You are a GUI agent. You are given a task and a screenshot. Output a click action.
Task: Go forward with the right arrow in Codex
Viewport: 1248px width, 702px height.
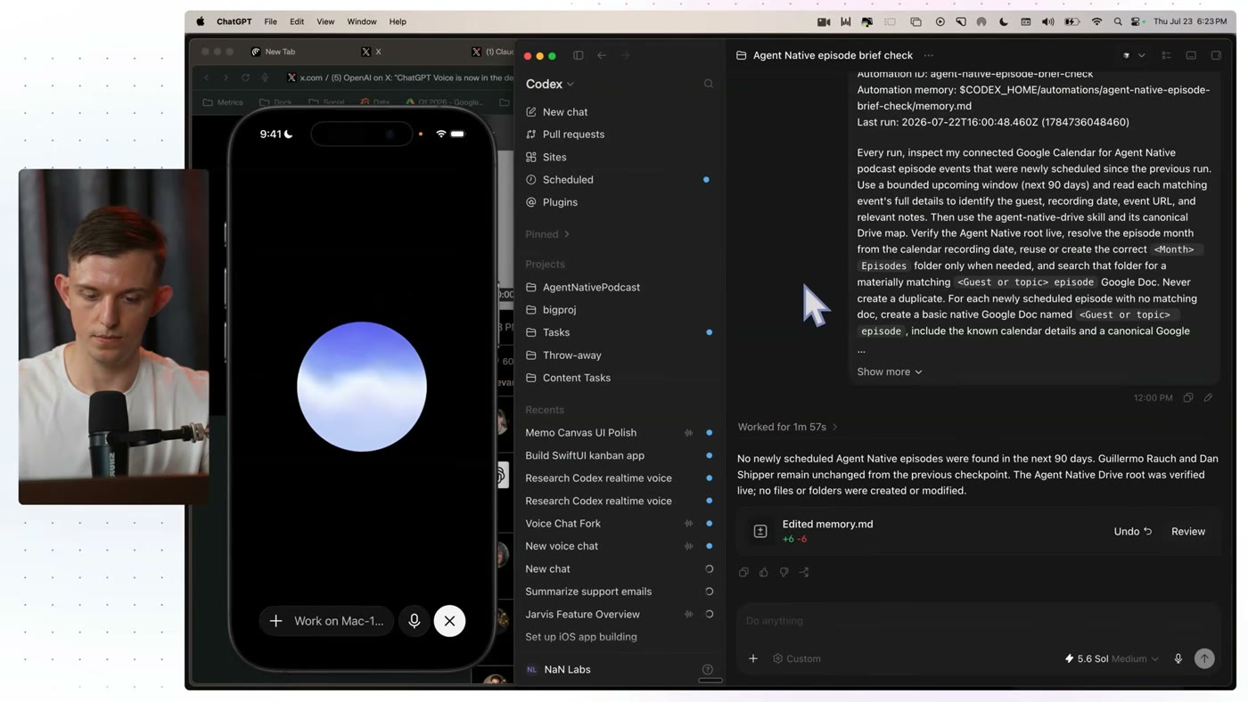[625, 55]
